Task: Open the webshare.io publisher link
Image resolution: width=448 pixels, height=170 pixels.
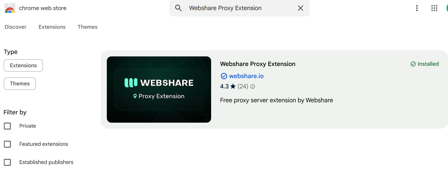Action: click(246, 76)
